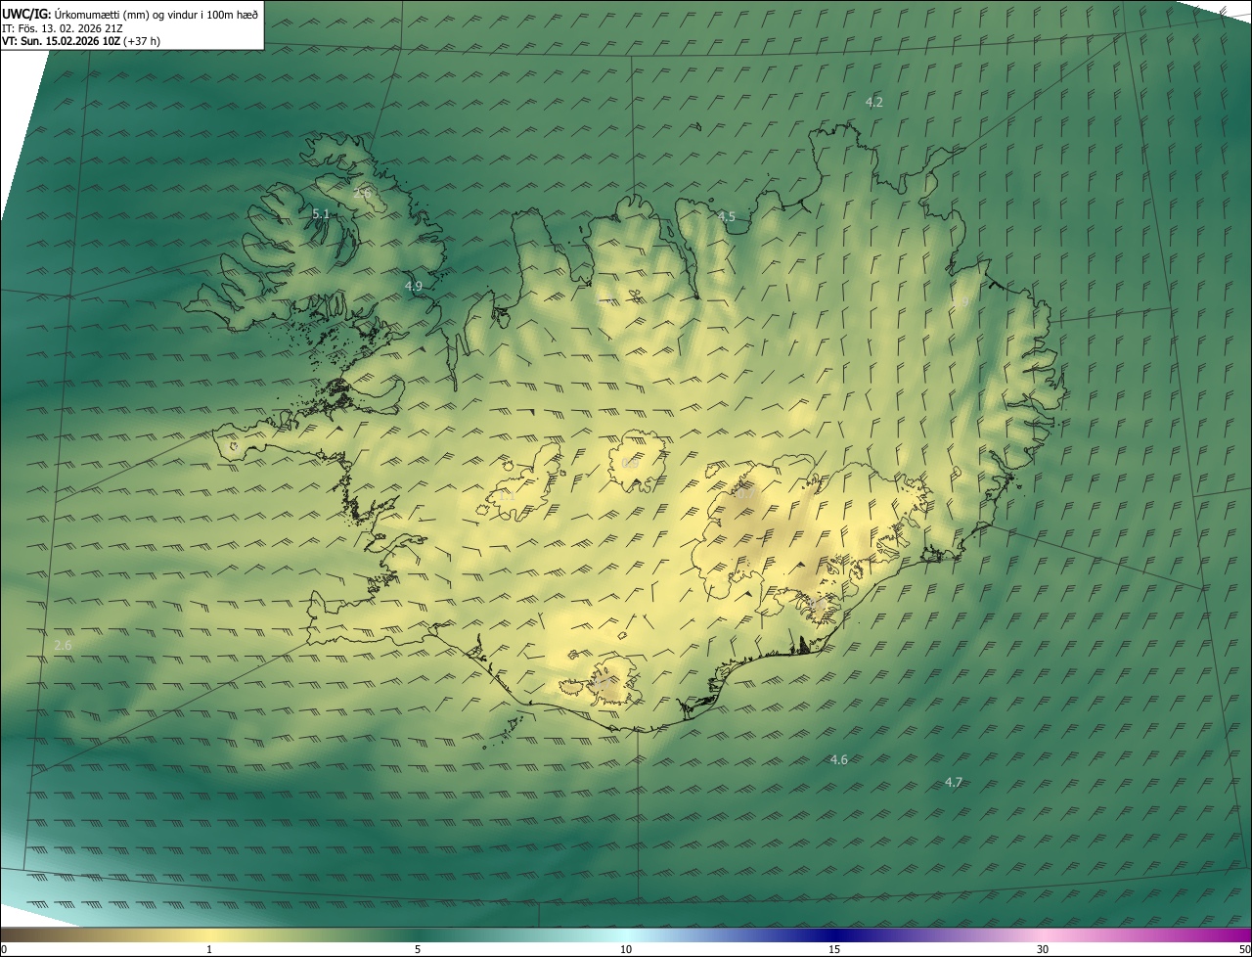Click the valid time line "VT: Sun. 15.02.2026 10Z (+37 h)"
1252x957 pixels.
pyautogui.click(x=81, y=41)
